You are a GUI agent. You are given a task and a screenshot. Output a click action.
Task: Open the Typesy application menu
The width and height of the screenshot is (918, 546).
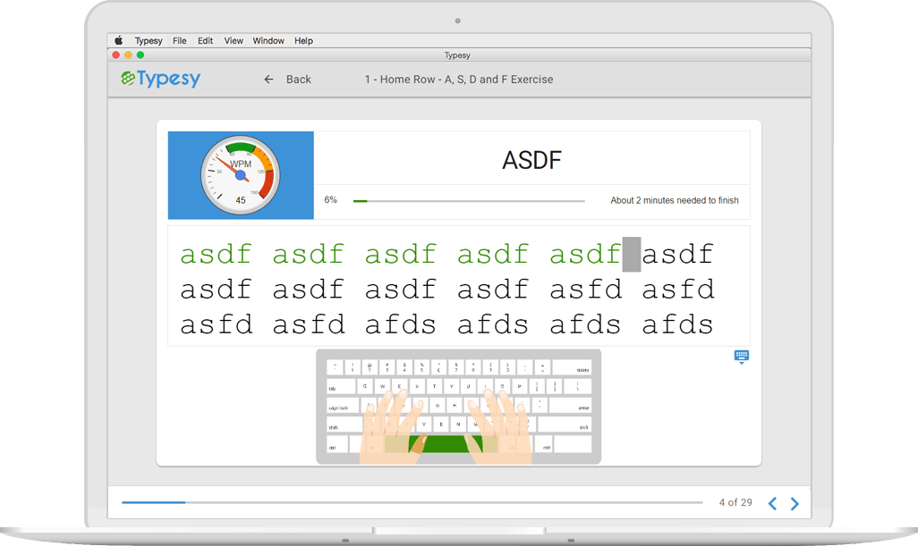[x=149, y=41]
